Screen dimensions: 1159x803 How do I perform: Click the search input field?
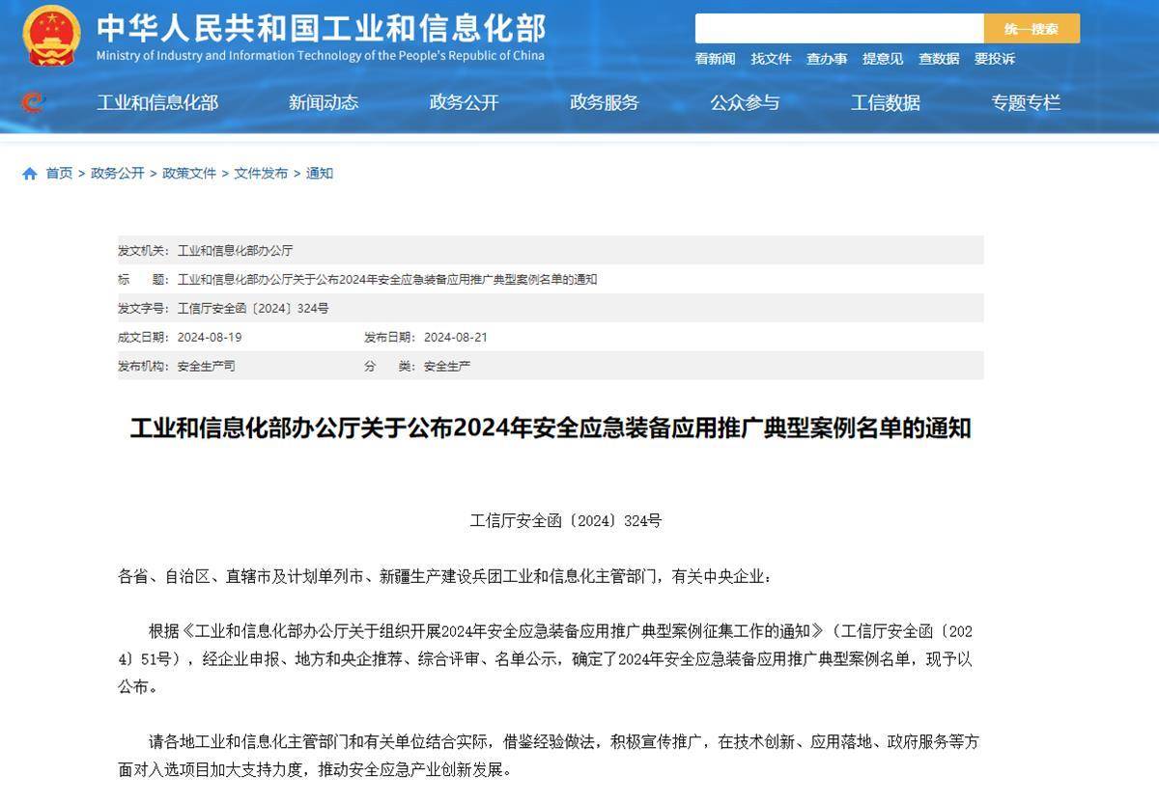(x=838, y=29)
